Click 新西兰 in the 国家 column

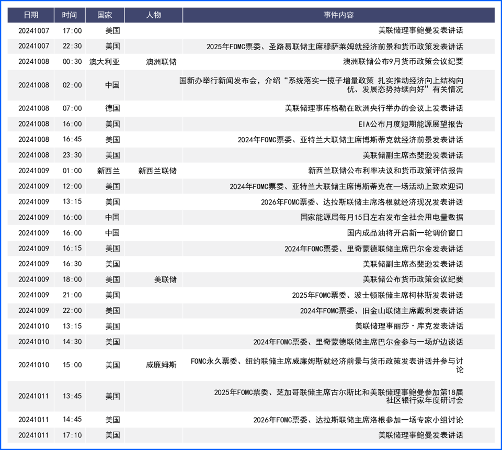(x=109, y=171)
